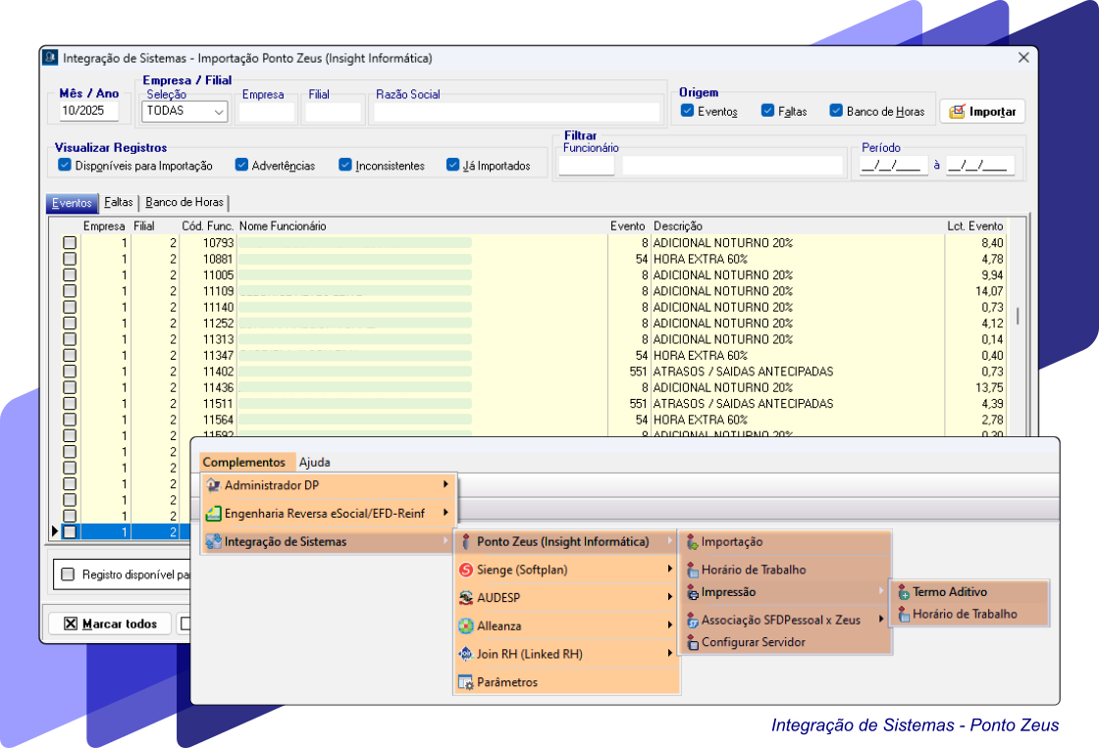Click the Parâmetros gear icon
The image size is (1099, 748).
466,682
